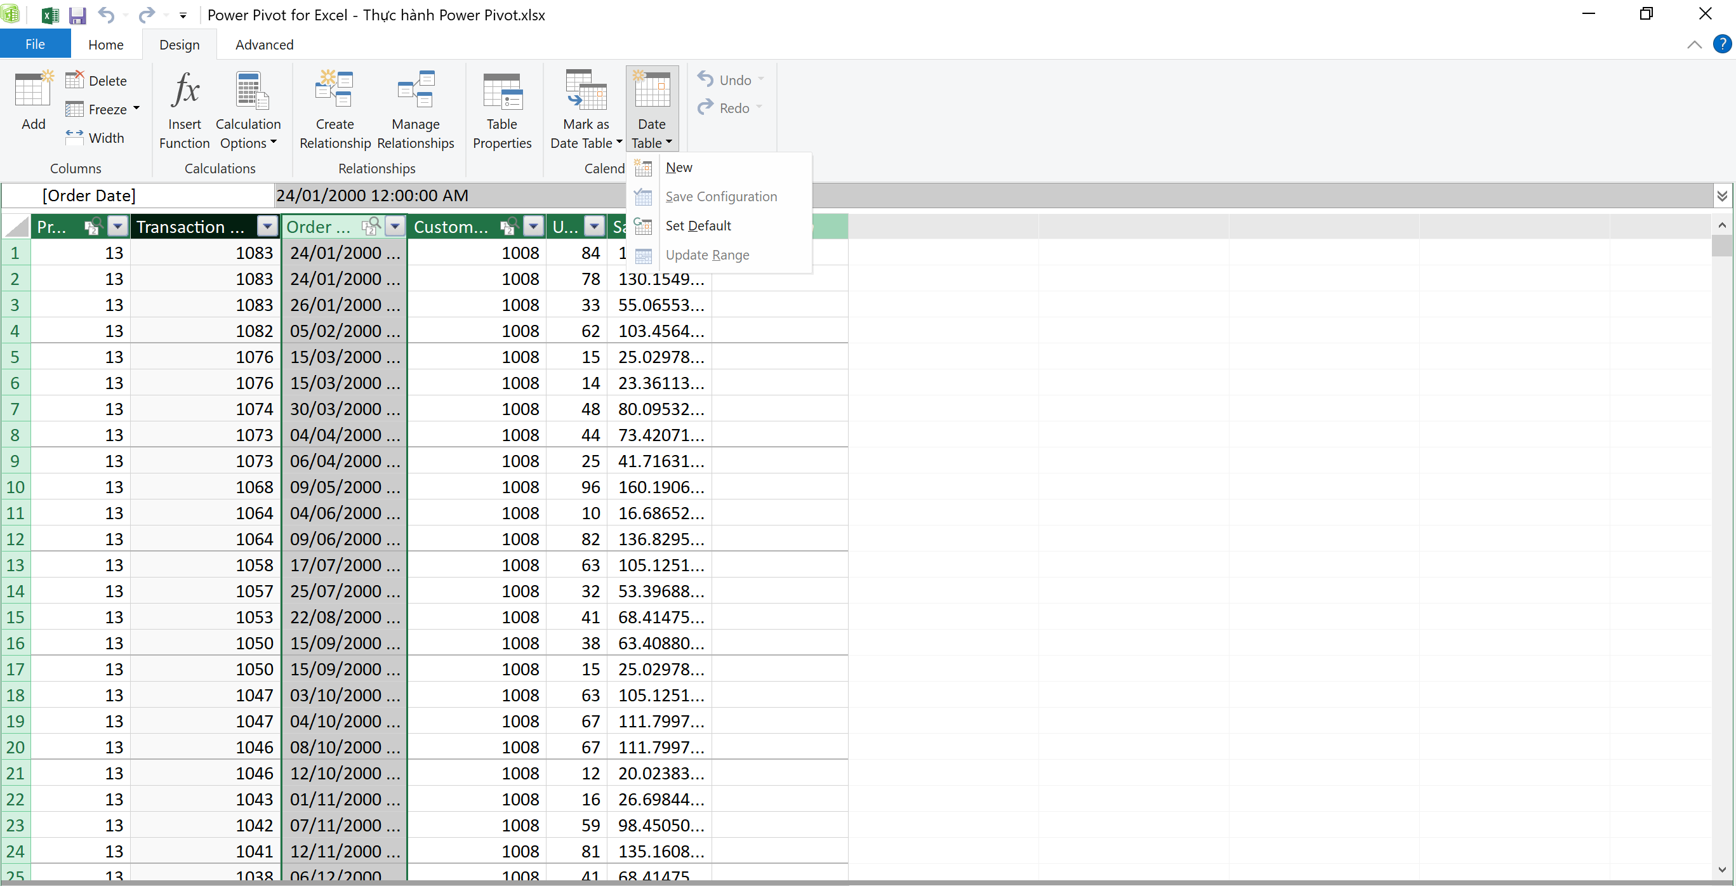
Task: Choose New from Date Table menu
Action: (x=679, y=167)
